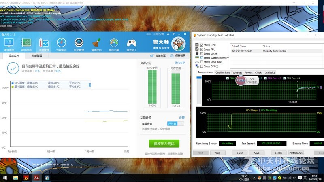Click the 内存使用 7.2 GB bar
The image size is (324, 182).
coord(176,87)
